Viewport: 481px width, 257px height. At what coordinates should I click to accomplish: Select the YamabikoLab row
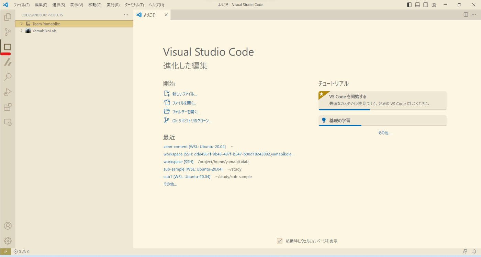pyautogui.click(x=74, y=31)
